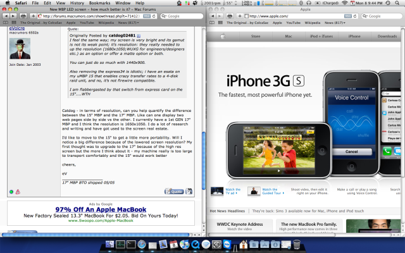Open The new MacBook Pro family promo

pyautogui.click(x=309, y=226)
